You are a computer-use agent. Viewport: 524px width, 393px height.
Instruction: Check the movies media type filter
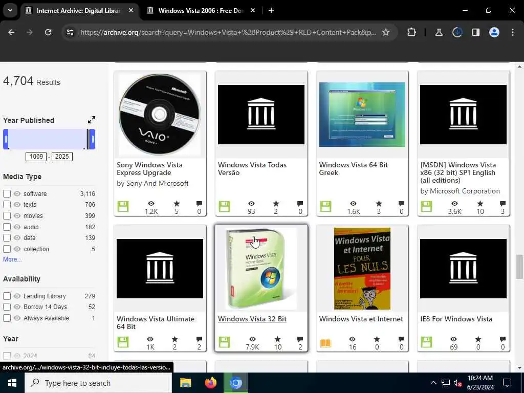click(x=7, y=216)
